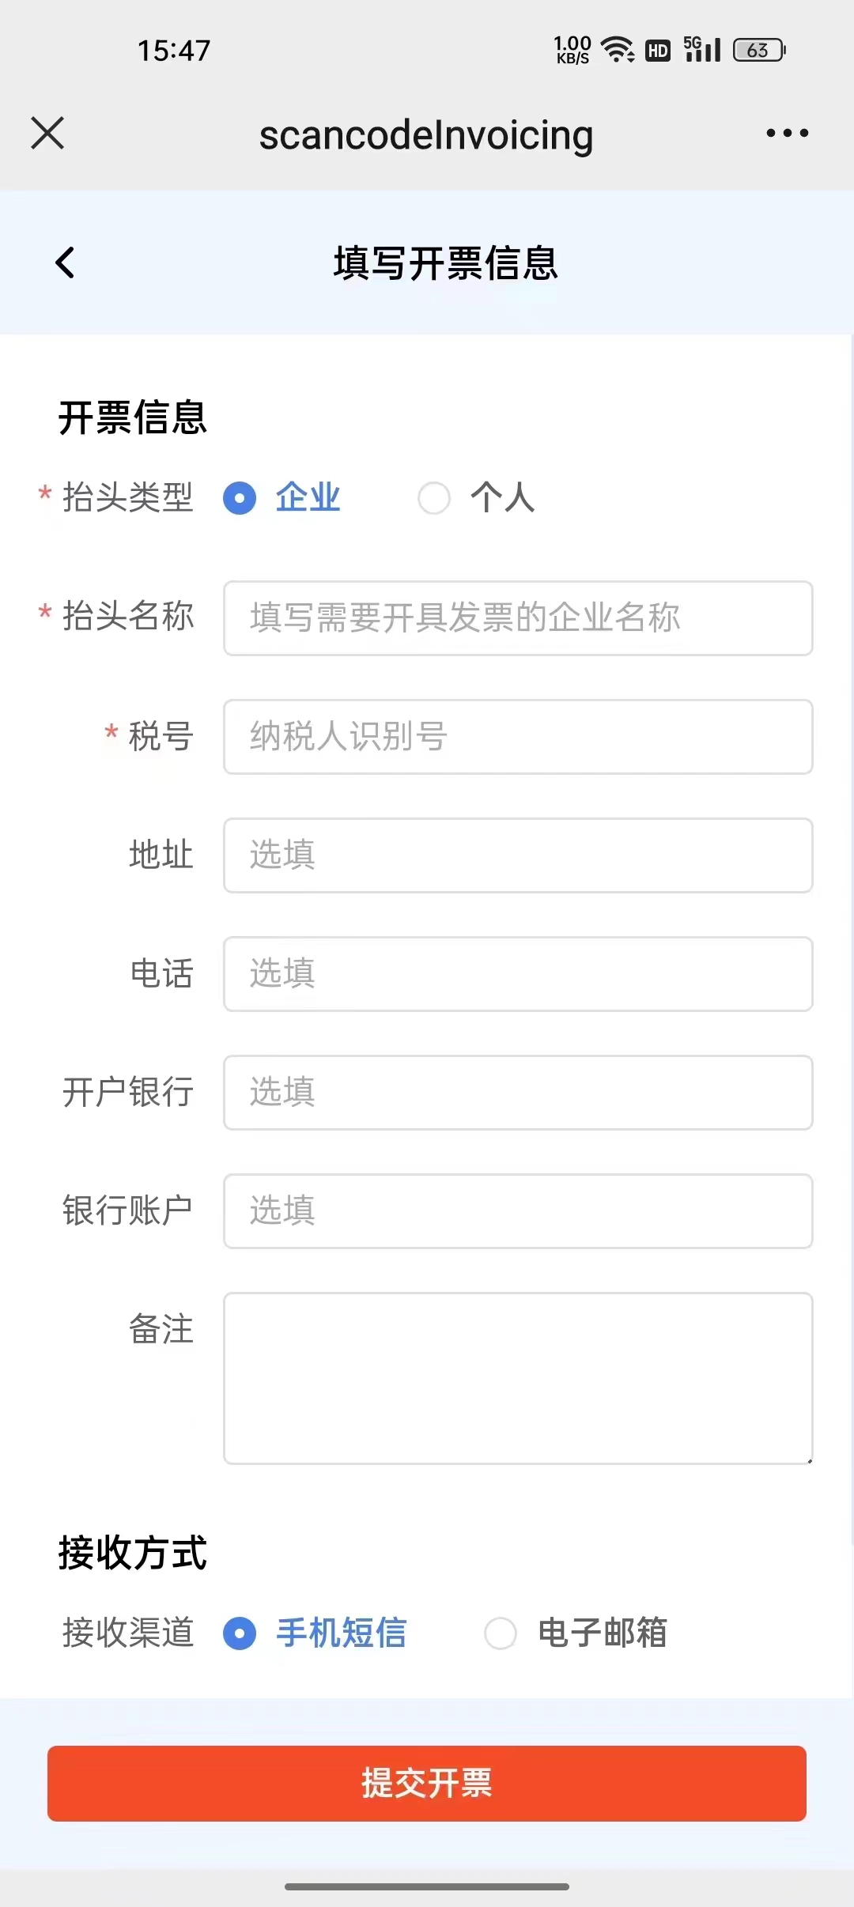Open the three-dot more options menu

787,133
